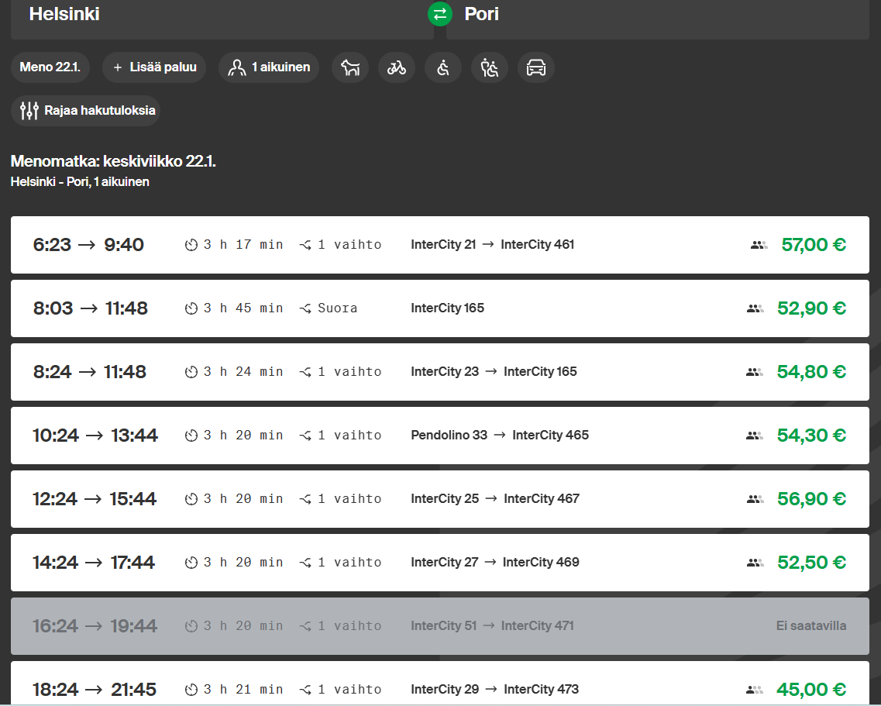Open the Meno 22.1. date picker
The height and width of the screenshot is (706, 881).
click(50, 67)
